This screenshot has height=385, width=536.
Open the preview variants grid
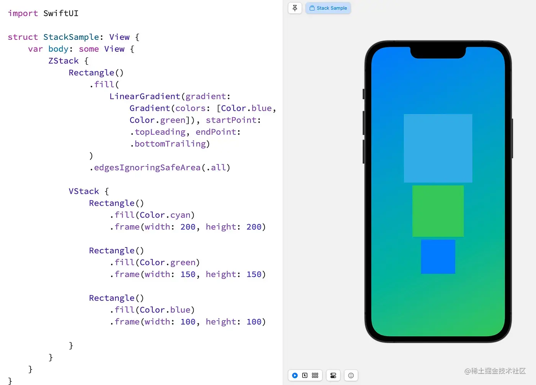tap(315, 375)
